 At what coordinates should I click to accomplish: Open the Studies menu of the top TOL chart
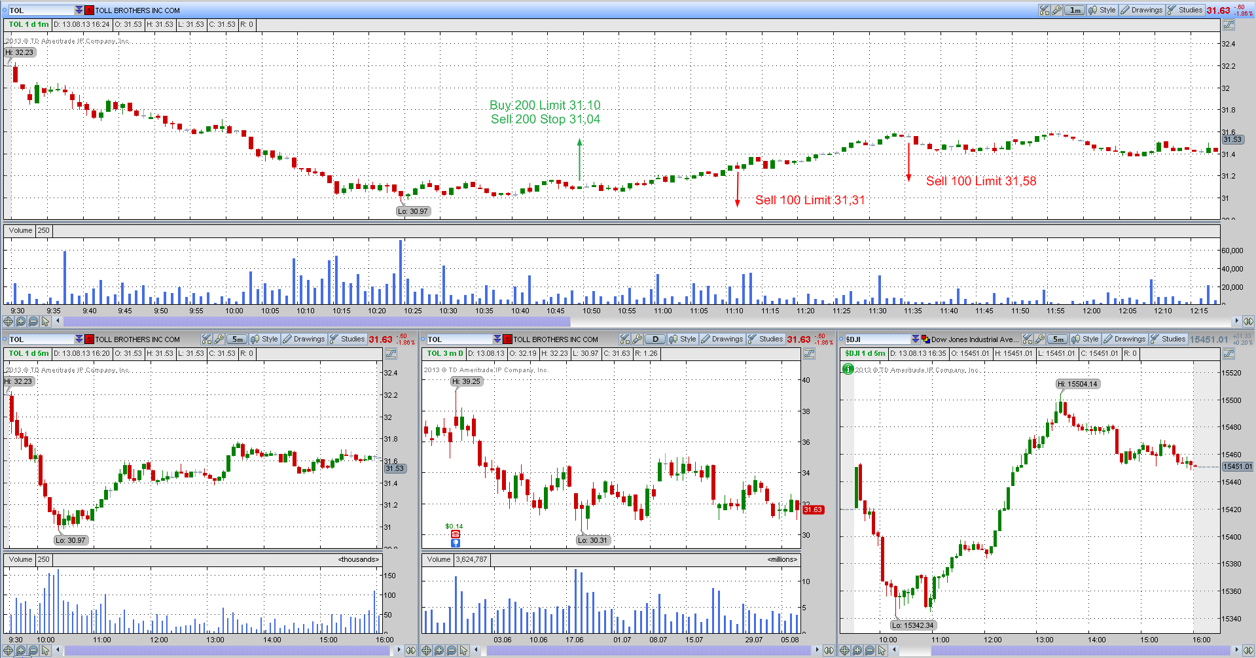point(1185,10)
